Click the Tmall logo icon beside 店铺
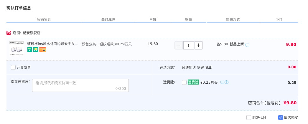 (9, 33)
